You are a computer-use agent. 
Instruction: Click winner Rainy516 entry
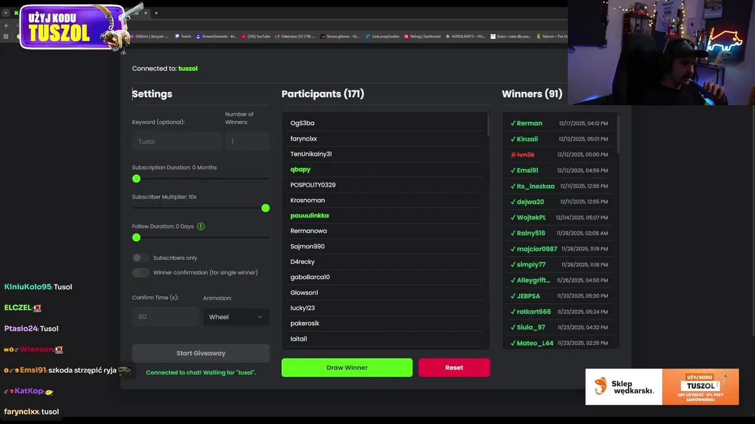559,233
